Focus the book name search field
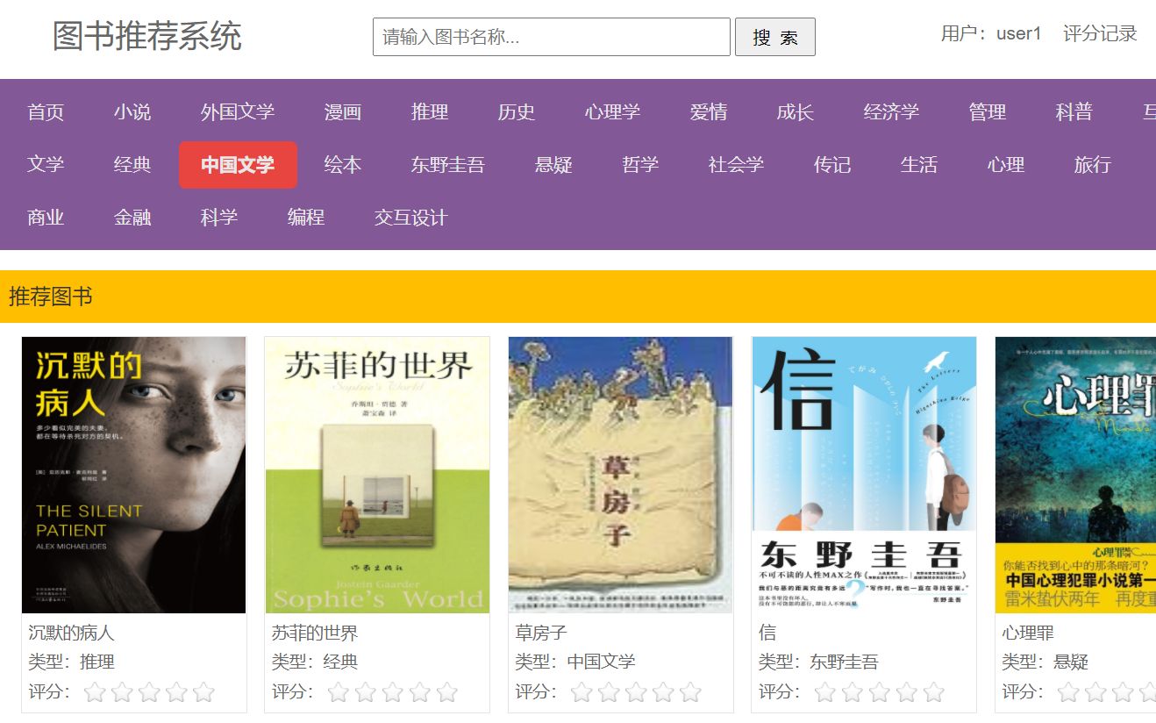Screen dimensions: 1156x723 pyautogui.click(x=552, y=37)
